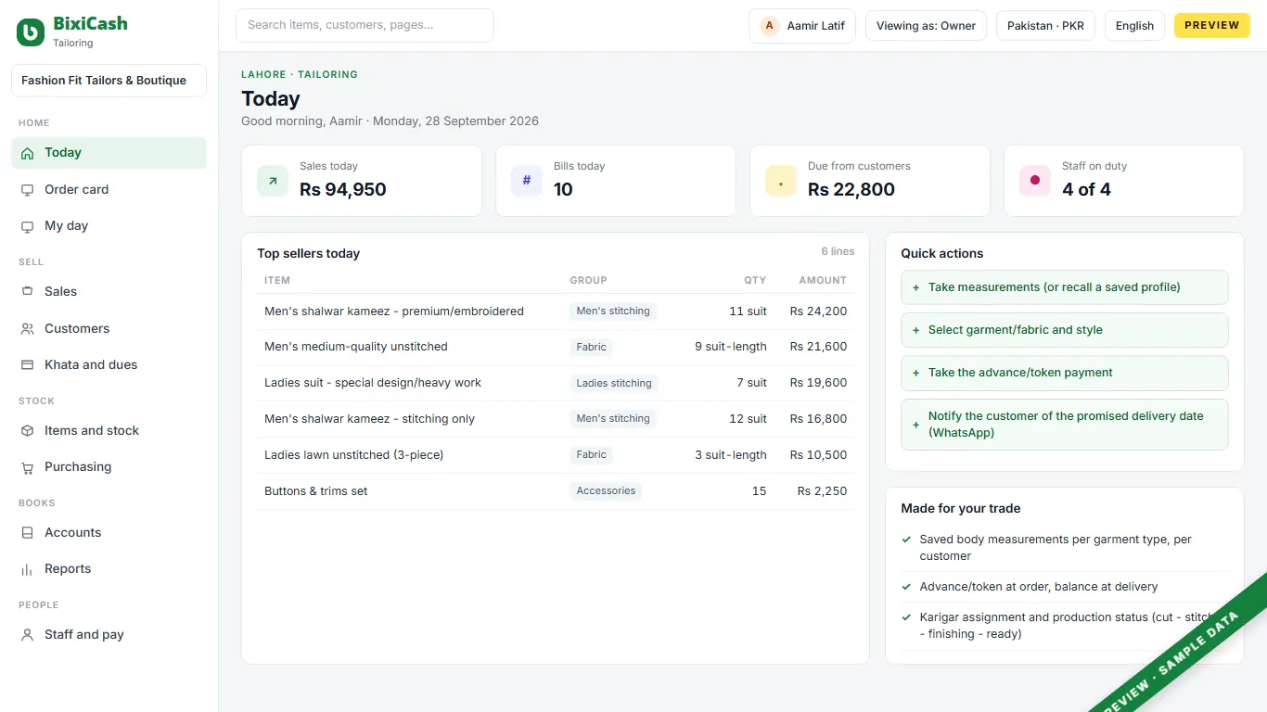1267x712 pixels.
Task: Click the Rs 21,600 amount cell
Action: (x=818, y=347)
